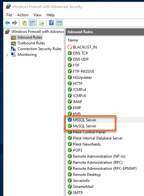This screenshot has width=144, height=196.
Task: Click the Connection Security Rules icon
Action: click(x=13, y=49)
